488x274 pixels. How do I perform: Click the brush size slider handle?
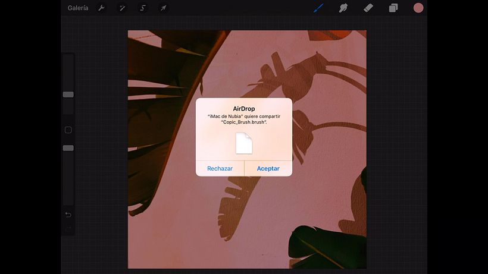68,95
